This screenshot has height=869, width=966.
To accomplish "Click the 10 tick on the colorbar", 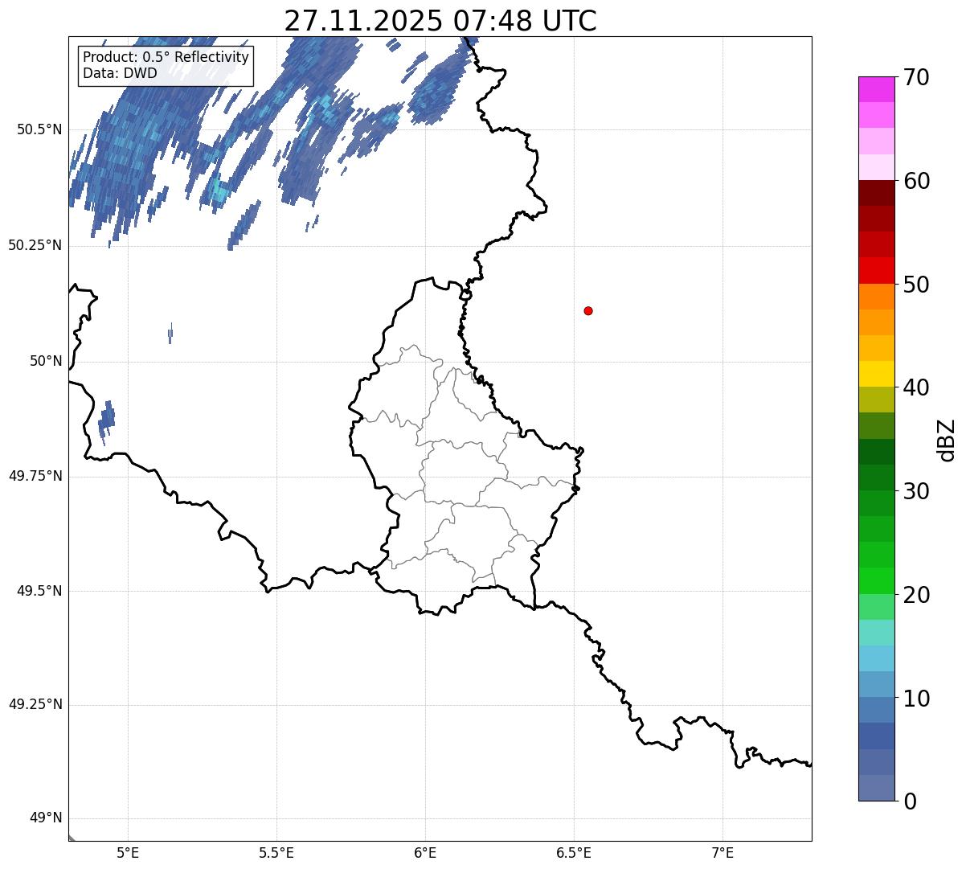I will [x=916, y=699].
